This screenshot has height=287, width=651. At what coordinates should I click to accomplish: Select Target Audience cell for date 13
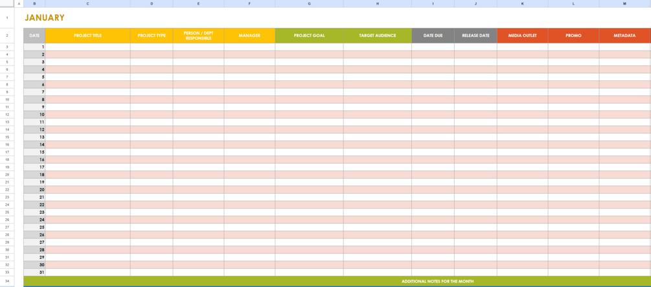[x=378, y=137]
